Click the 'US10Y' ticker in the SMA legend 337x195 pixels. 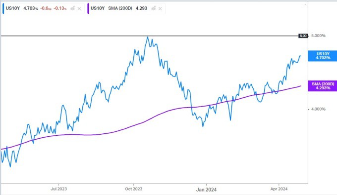[98, 8]
